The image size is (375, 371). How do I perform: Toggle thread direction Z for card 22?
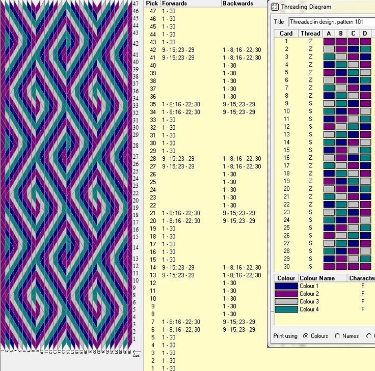(310, 204)
